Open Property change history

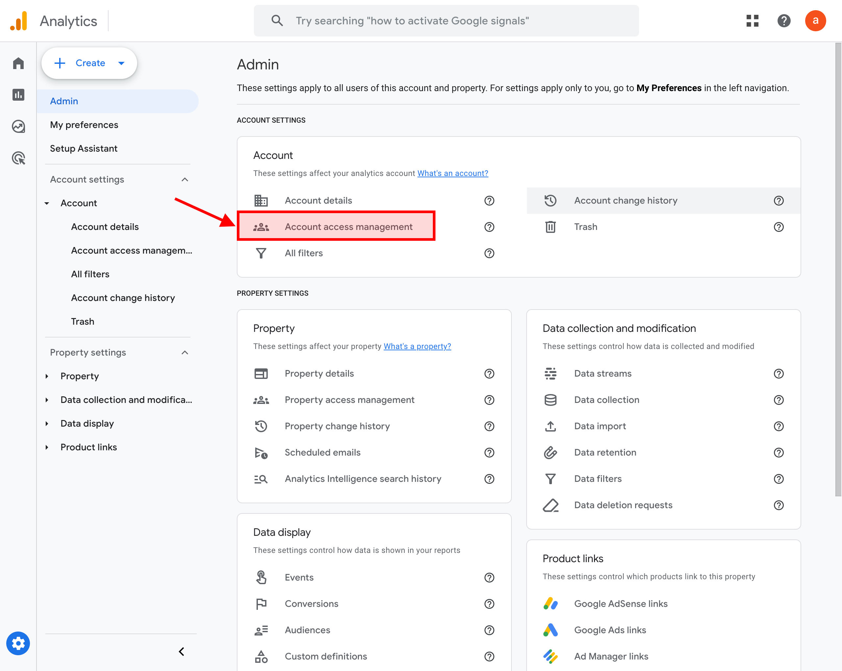pyautogui.click(x=337, y=426)
